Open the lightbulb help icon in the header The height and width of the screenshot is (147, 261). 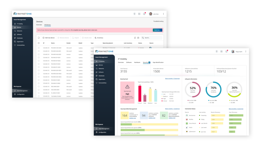tap(217, 51)
